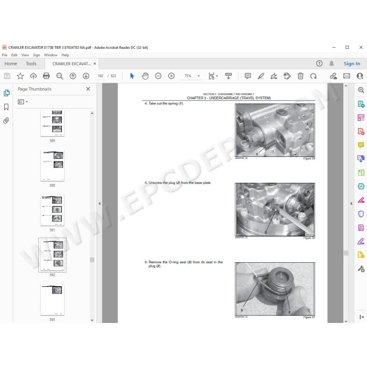Go to next page arrow
Viewport: 367px width, 367px height.
(86, 76)
